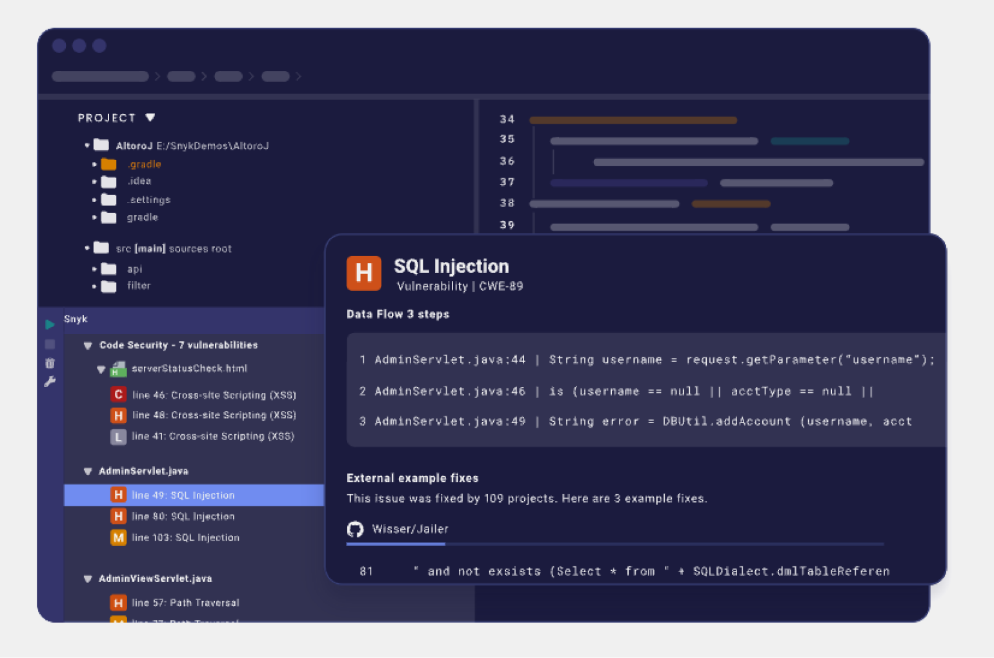
Task: Click the gray L low severity icon on line 41
Action: click(x=118, y=437)
